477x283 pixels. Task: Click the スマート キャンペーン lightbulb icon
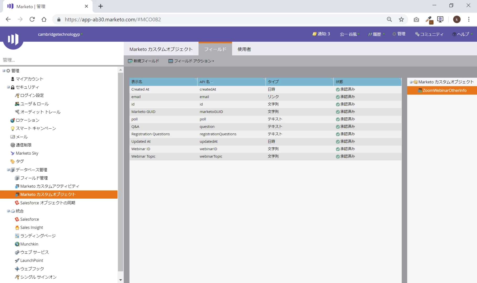pyautogui.click(x=13, y=128)
